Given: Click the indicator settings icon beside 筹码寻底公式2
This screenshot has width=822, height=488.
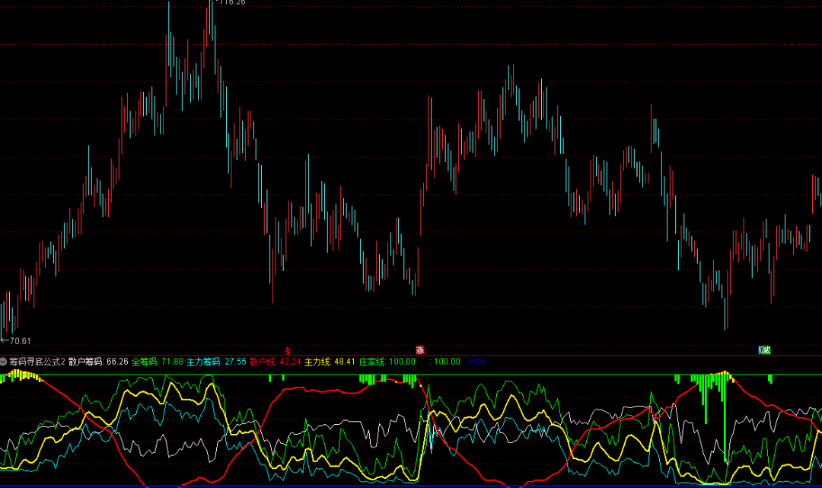Looking at the screenshot, I should click(x=4, y=362).
